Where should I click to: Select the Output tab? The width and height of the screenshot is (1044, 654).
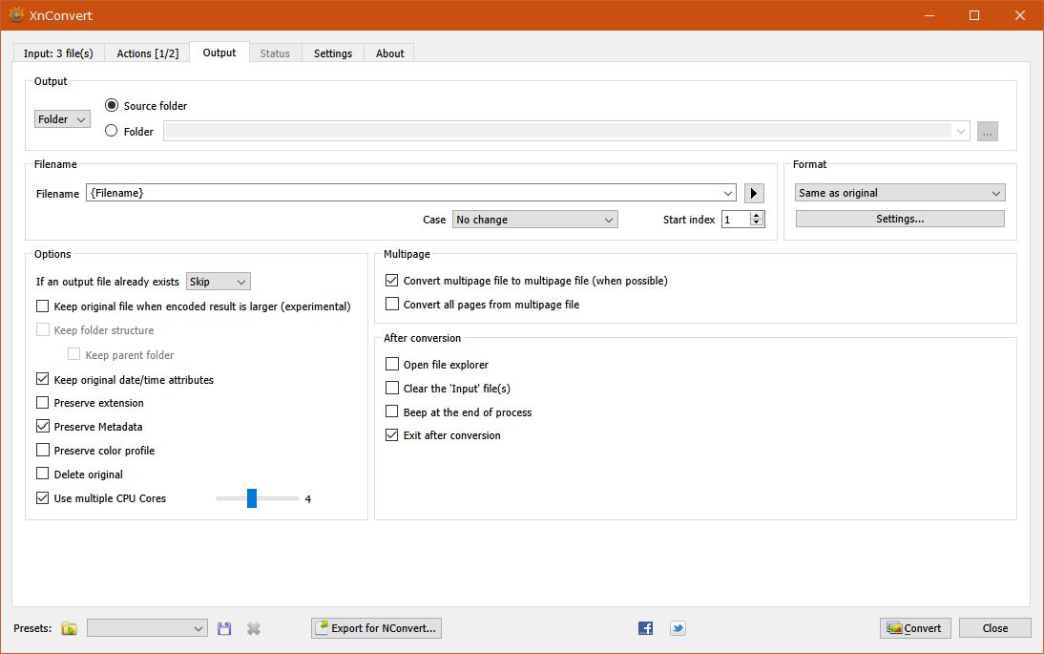(219, 53)
